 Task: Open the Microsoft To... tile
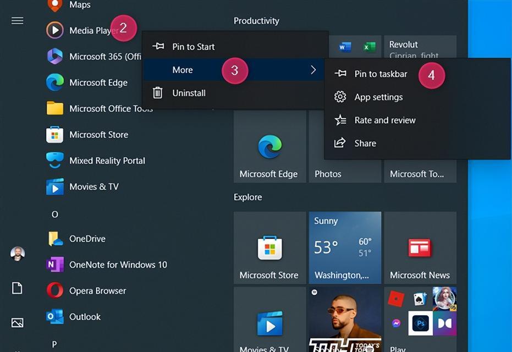click(420, 171)
